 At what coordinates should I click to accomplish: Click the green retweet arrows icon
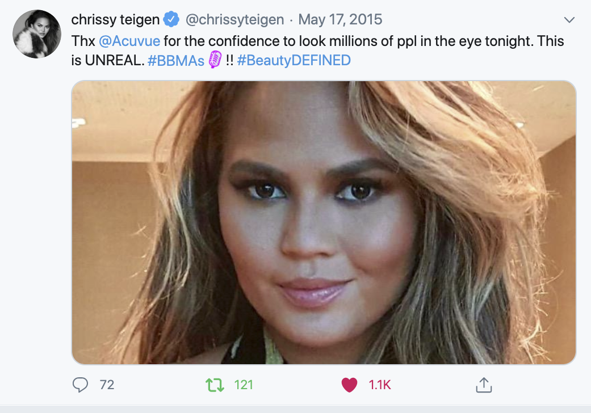(x=215, y=385)
